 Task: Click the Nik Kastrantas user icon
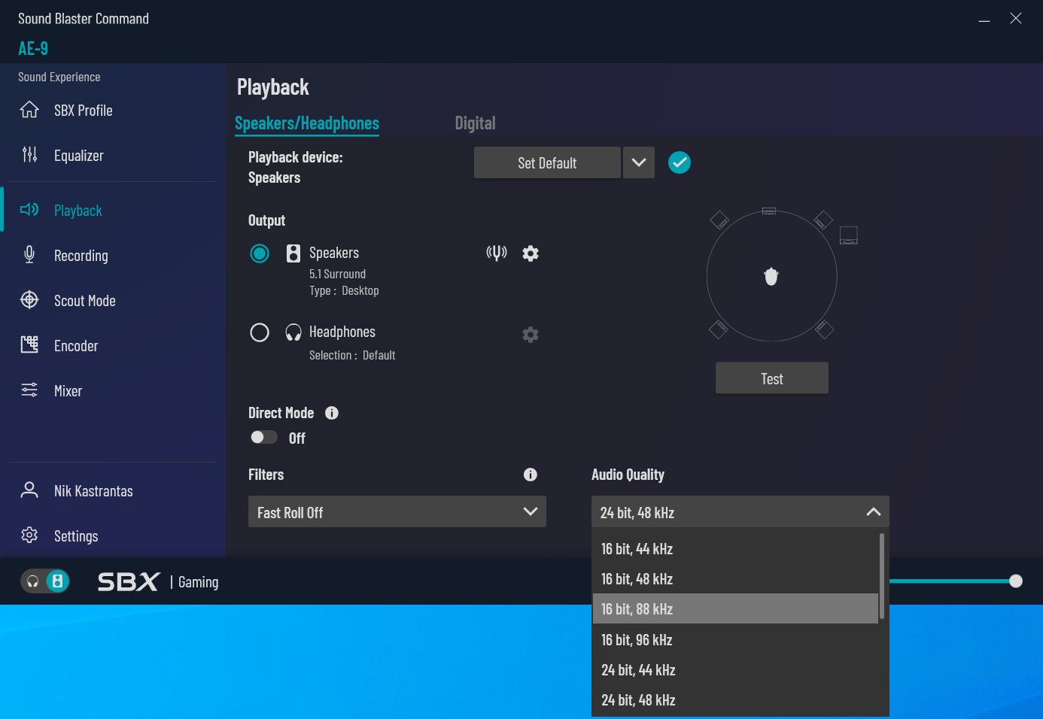[29, 490]
